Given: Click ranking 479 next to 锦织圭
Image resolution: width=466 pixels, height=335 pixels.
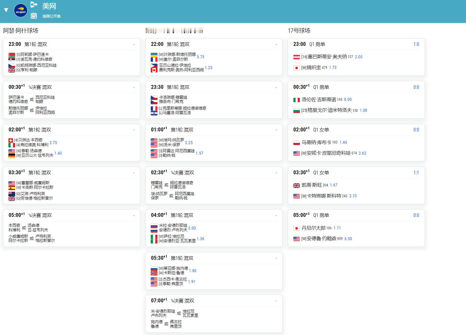Looking at the screenshot, I should pyautogui.click(x=324, y=68).
